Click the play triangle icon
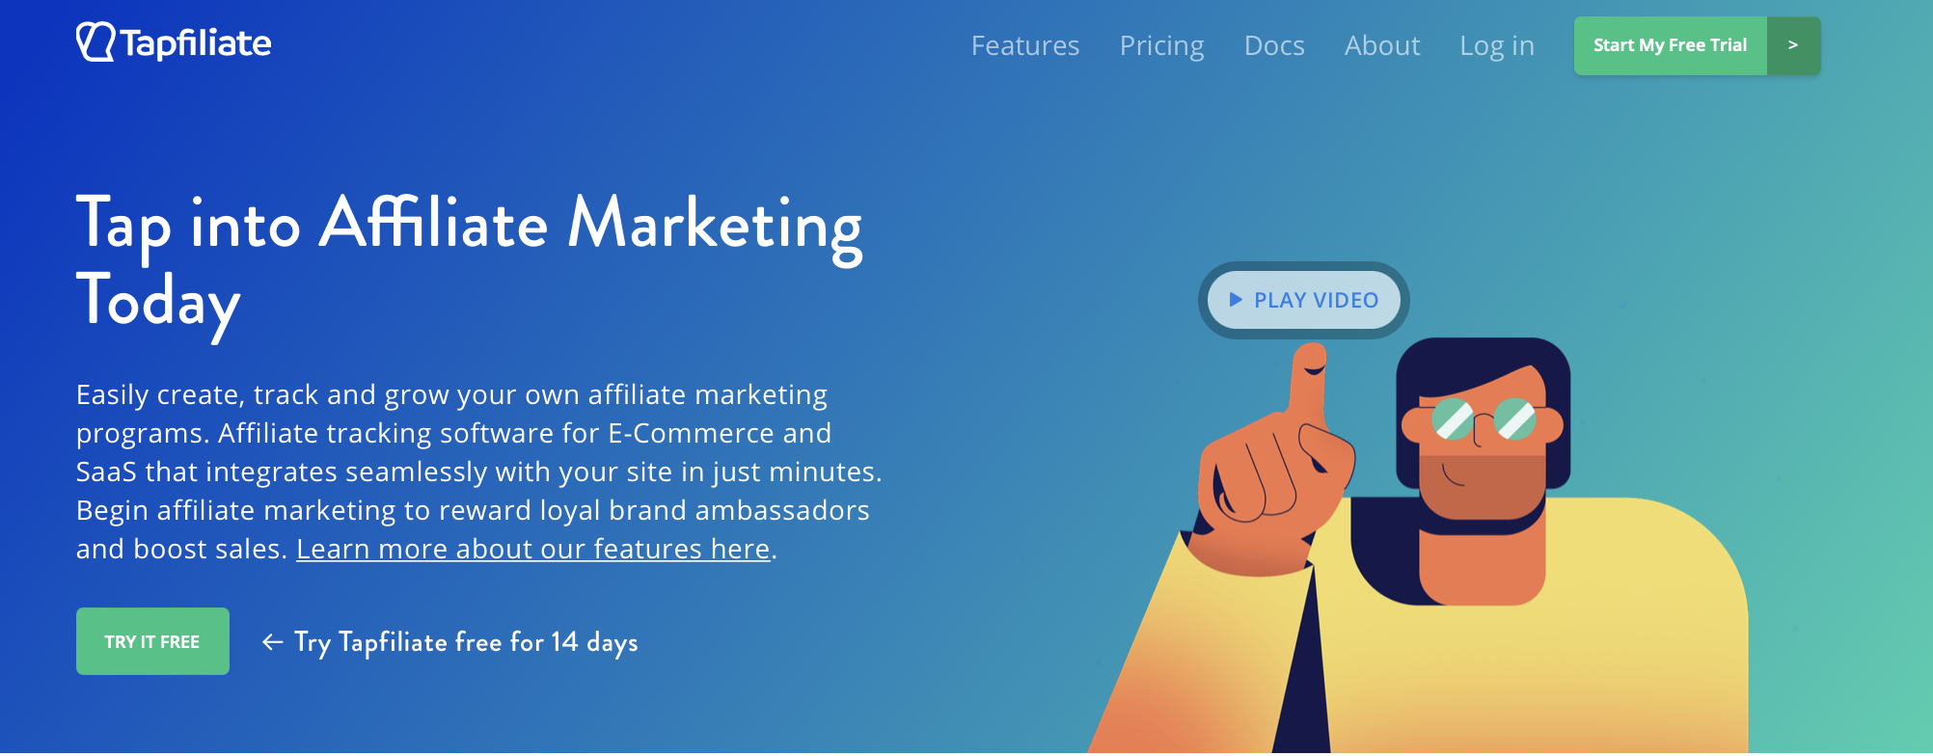Screen dimensions: 1933x756 pyautogui.click(x=1236, y=300)
